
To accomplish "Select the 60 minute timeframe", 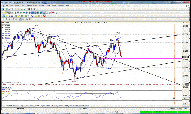I will click(x=20, y=19).
